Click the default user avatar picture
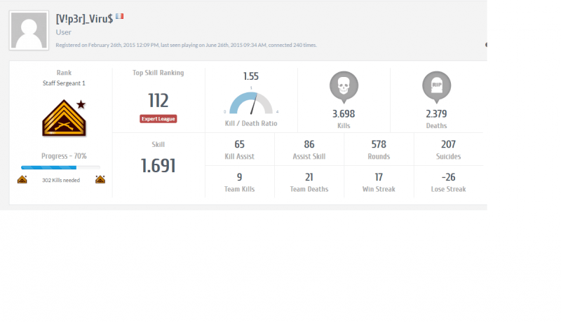561x322 pixels. coord(29,31)
